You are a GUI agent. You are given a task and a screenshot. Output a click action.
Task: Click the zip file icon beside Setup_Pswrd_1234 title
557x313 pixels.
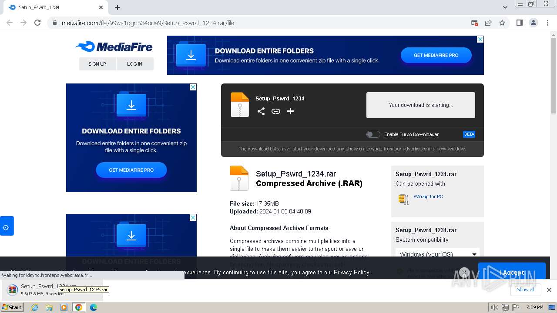click(x=240, y=105)
